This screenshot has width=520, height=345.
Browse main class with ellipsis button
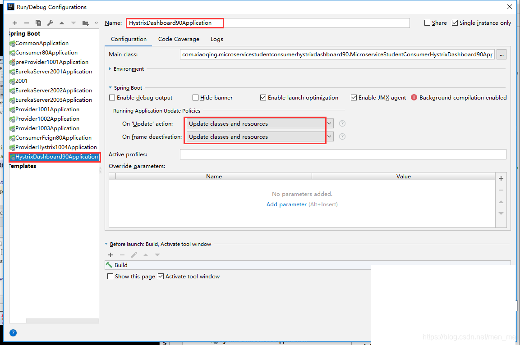coord(502,54)
